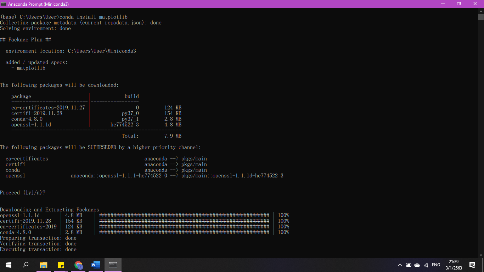Select the Anaconda Prompt taskbar icon

(x=113, y=265)
